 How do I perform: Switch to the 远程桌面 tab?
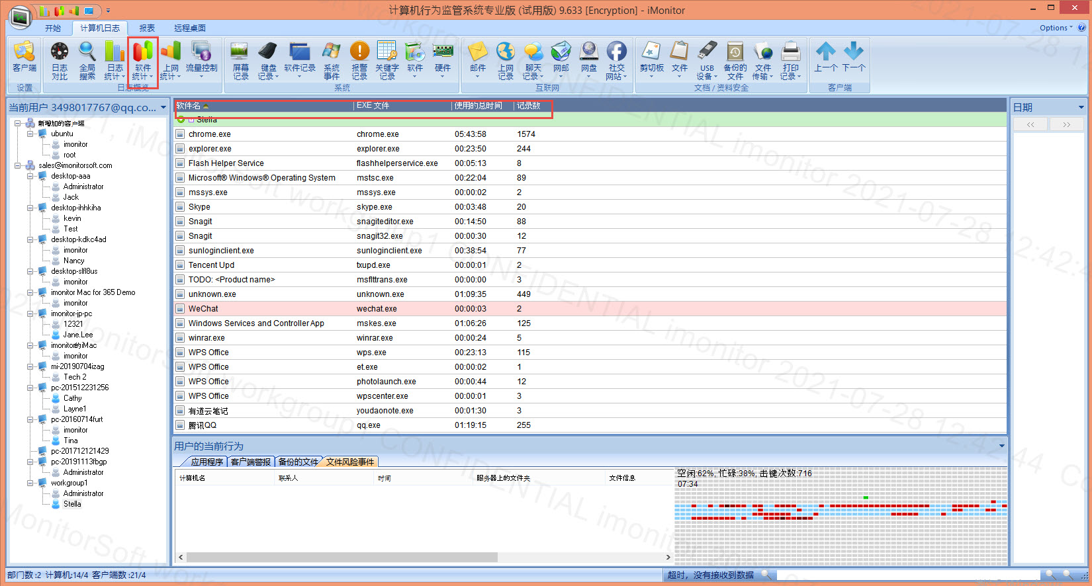190,28
